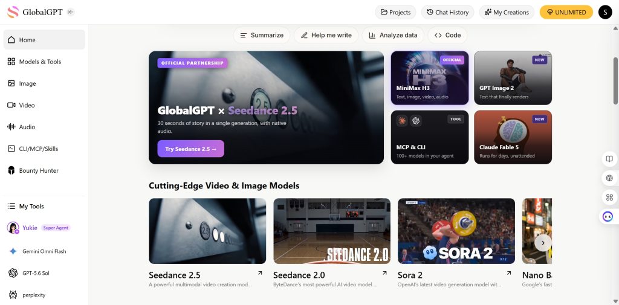
Task: Open Sora 2 external arrow icon
Action: [x=509, y=273]
